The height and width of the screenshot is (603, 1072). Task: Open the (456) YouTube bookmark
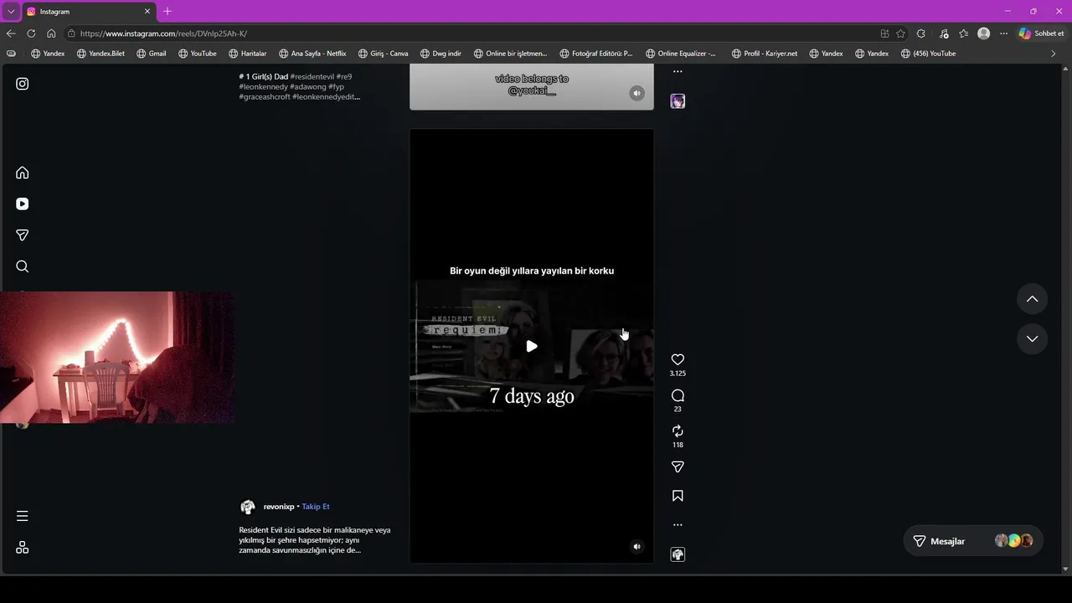[x=928, y=54]
